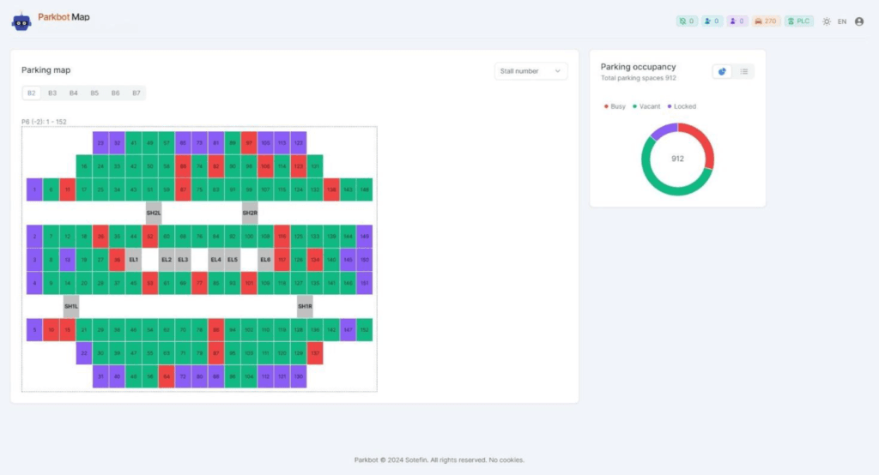The width and height of the screenshot is (879, 475).
Task: Select locked stall 151
Action: 364,283
